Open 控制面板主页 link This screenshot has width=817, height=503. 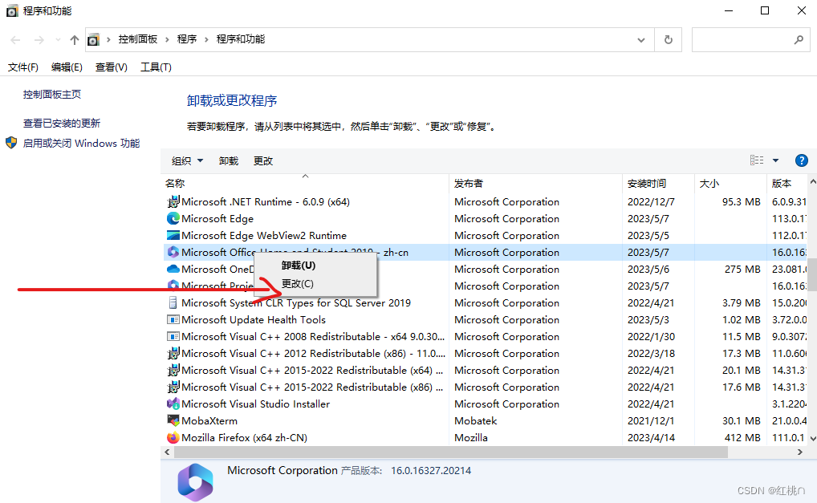click(52, 94)
